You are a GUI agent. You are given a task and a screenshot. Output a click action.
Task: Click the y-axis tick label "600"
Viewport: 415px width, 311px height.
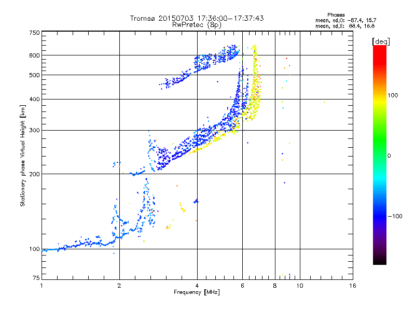point(34,55)
